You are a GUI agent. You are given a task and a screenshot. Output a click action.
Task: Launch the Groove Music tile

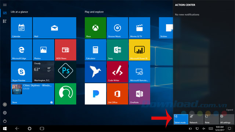[x=117, y=28]
